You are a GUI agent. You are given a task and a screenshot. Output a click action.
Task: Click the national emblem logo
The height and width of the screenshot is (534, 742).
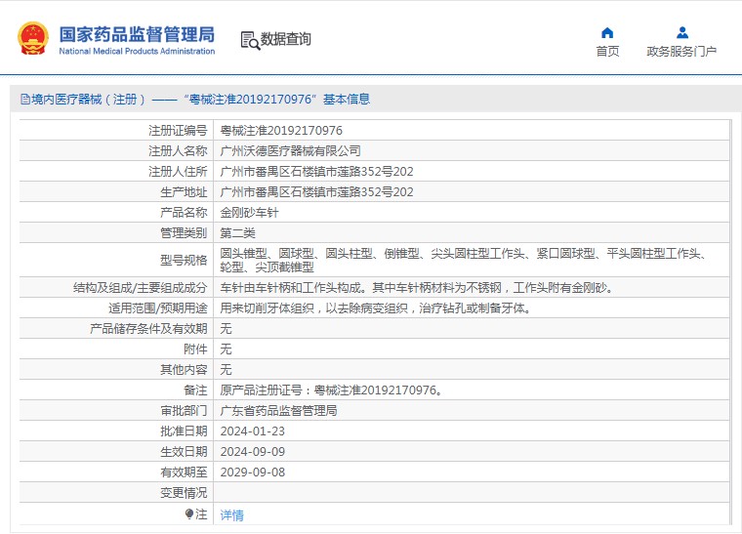pyautogui.click(x=32, y=38)
